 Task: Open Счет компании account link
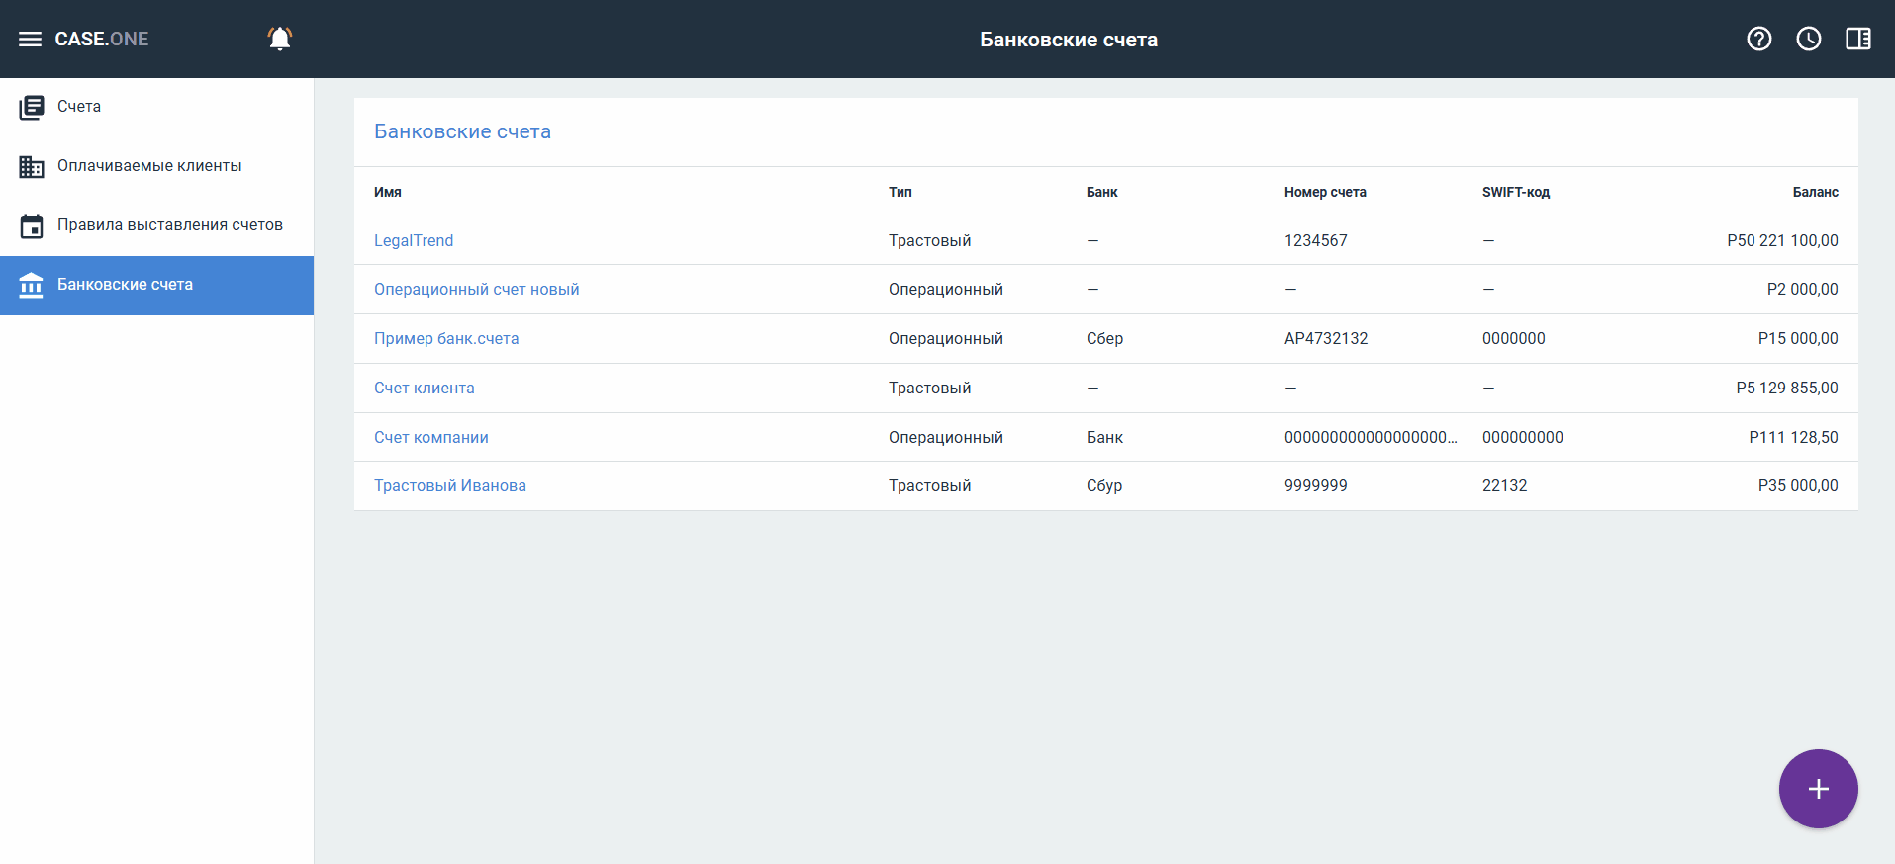430,438
